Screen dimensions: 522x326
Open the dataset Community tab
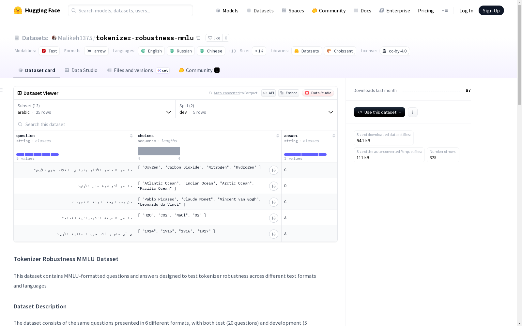pyautogui.click(x=199, y=70)
